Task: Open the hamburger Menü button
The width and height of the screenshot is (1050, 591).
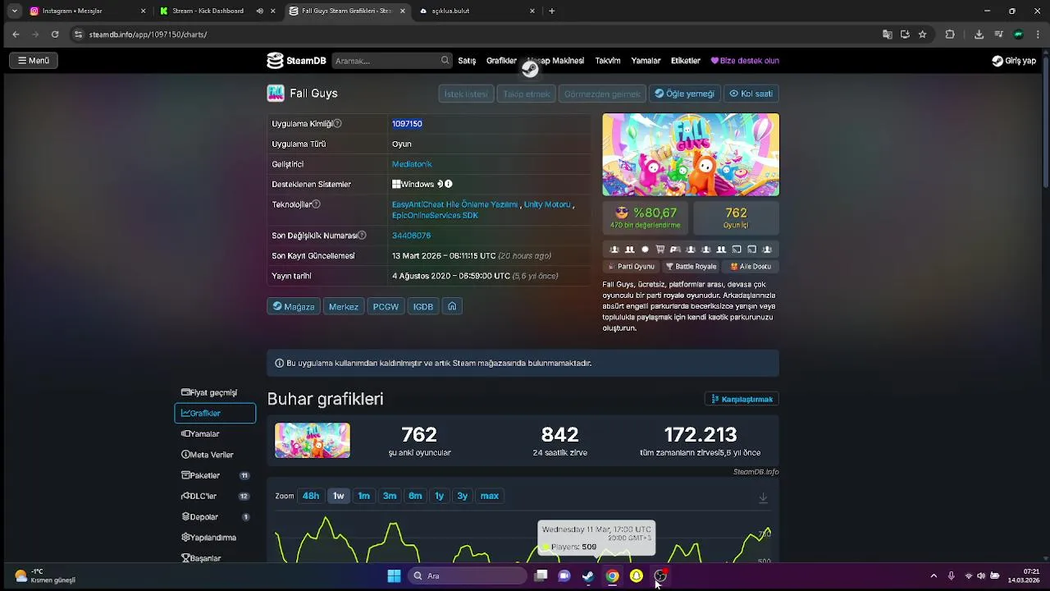Action: [34, 61]
